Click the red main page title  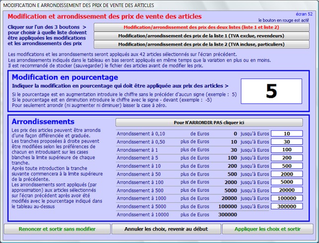(105, 16)
